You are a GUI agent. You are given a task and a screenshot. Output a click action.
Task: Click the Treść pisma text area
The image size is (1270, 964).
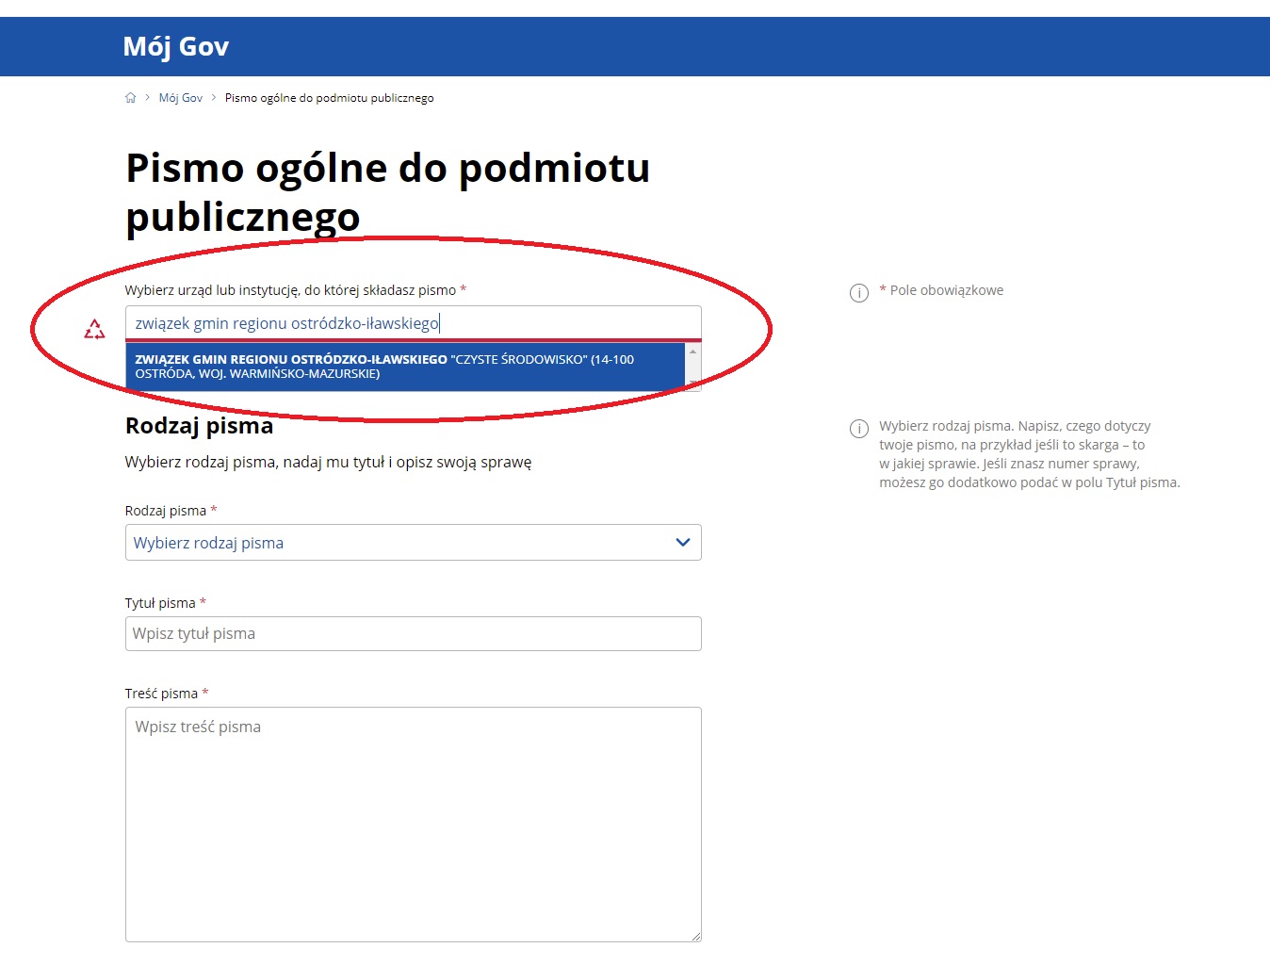point(414,825)
